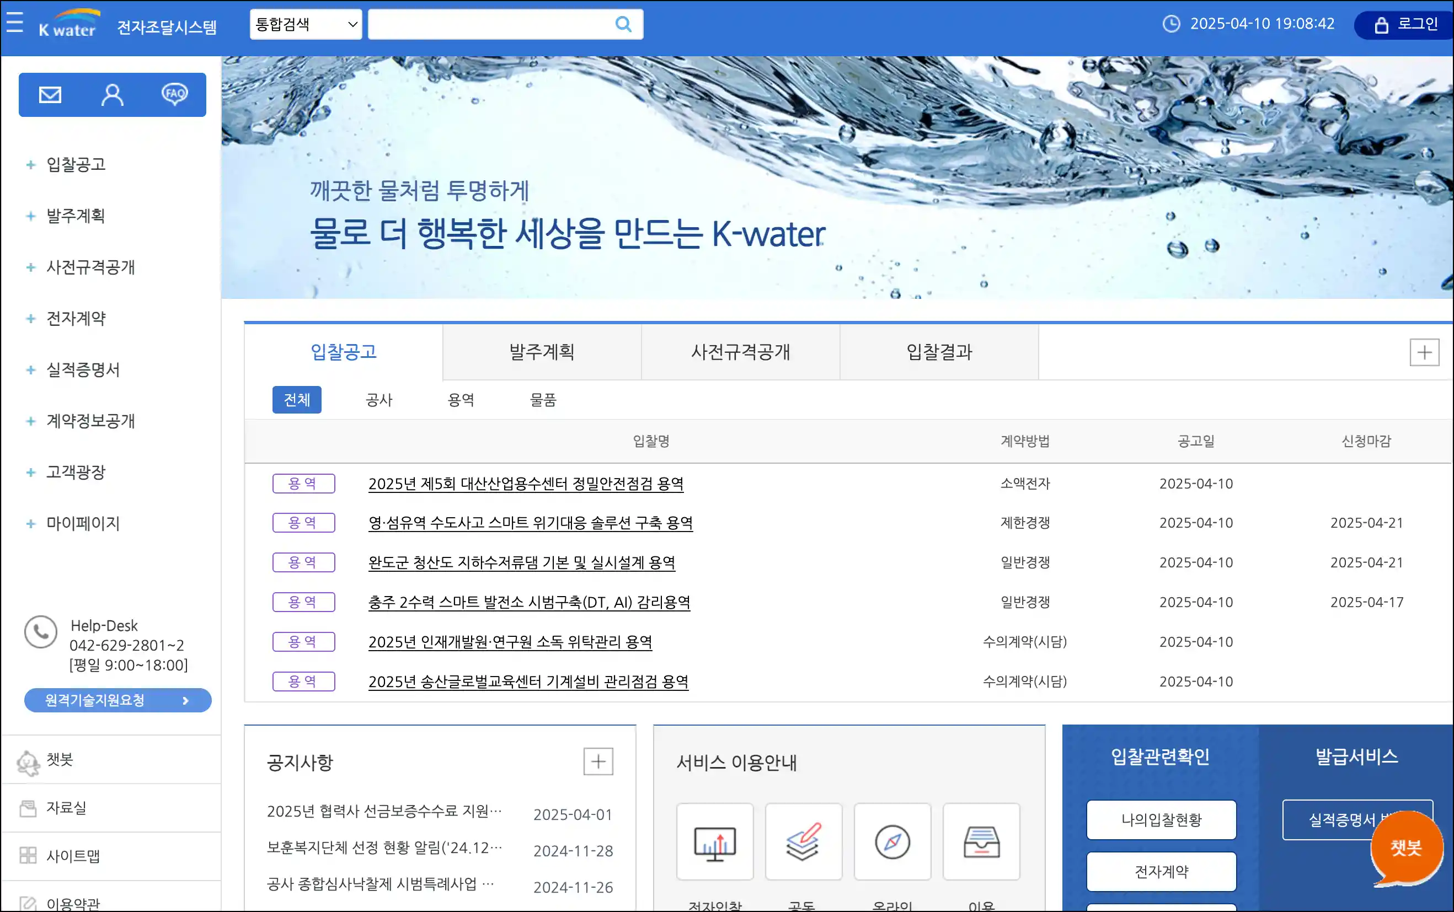Open the 이용약관 document icon
The image size is (1454, 912).
coord(28,903)
